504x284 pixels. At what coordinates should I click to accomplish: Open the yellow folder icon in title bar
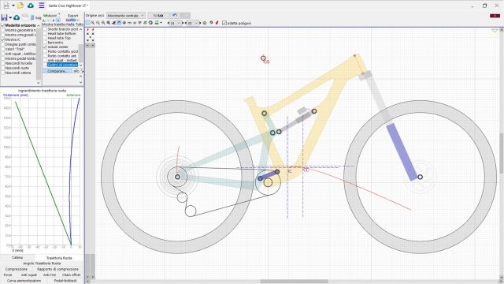[20, 6]
